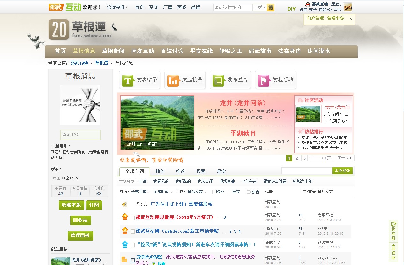Click the 管理面板 button

pyautogui.click(x=80, y=236)
